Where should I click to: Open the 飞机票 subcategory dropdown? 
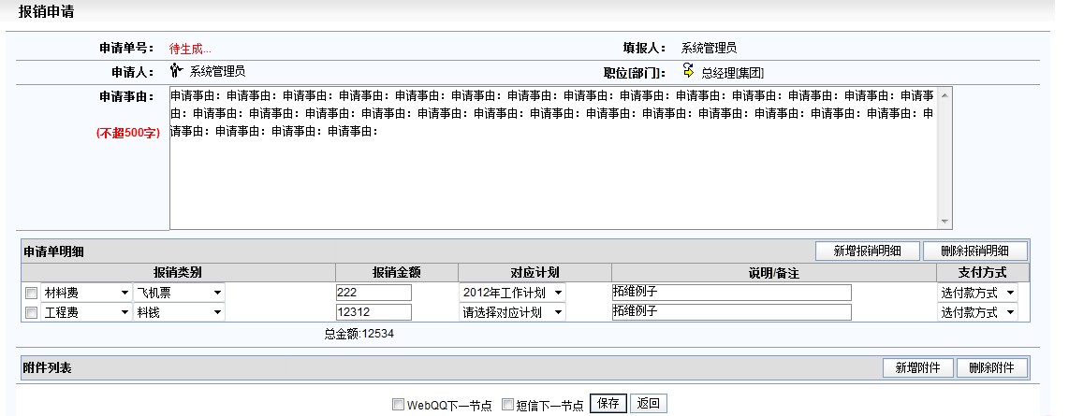[178, 293]
